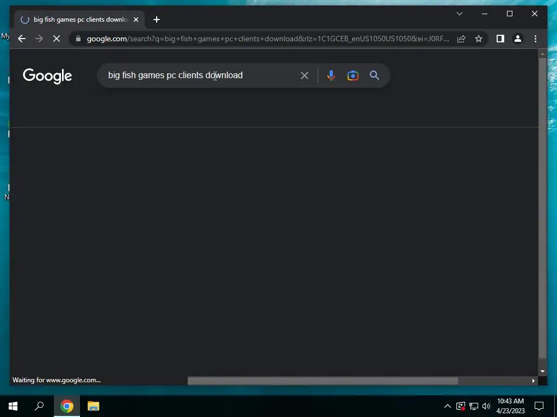Open the network tray icon
Screen dimensions: 557x417
(474, 406)
